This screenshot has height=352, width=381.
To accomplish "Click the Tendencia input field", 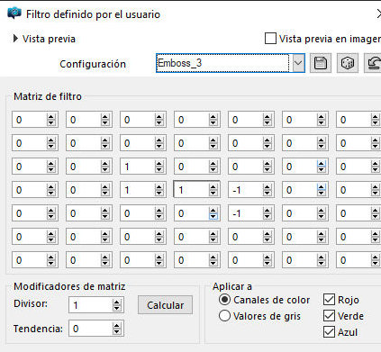I will pos(91,329).
